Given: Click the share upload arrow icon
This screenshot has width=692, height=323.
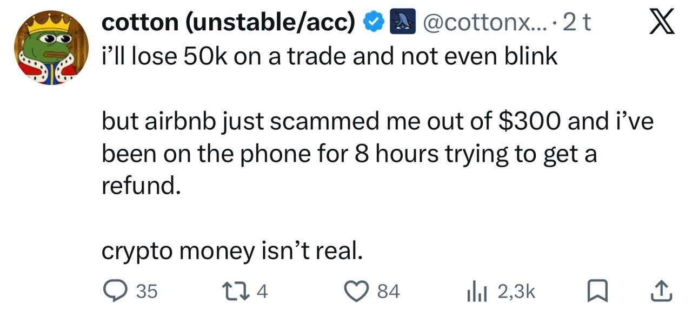Looking at the screenshot, I should 662,292.
